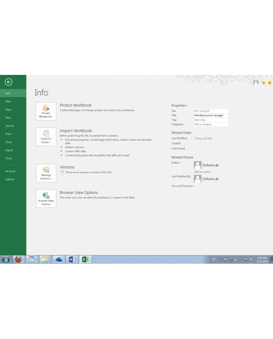Viewport: 273px width, 339px height.
Task: Send a smile with the happy face icon
Action: (264, 83)
